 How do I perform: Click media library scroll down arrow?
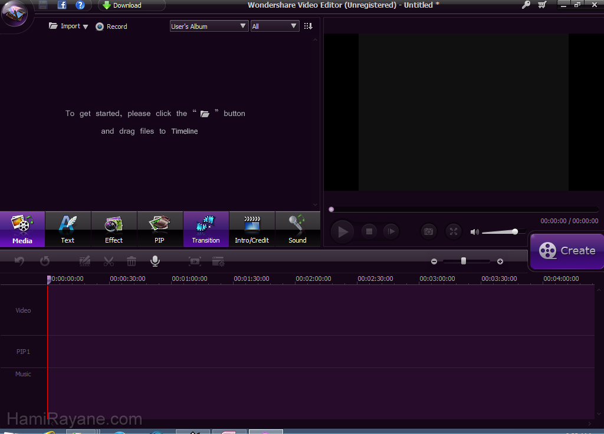pyautogui.click(x=315, y=205)
